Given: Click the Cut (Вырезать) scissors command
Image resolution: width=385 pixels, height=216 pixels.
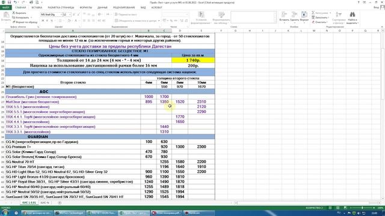Looking at the screenshot, I should point(19,13).
